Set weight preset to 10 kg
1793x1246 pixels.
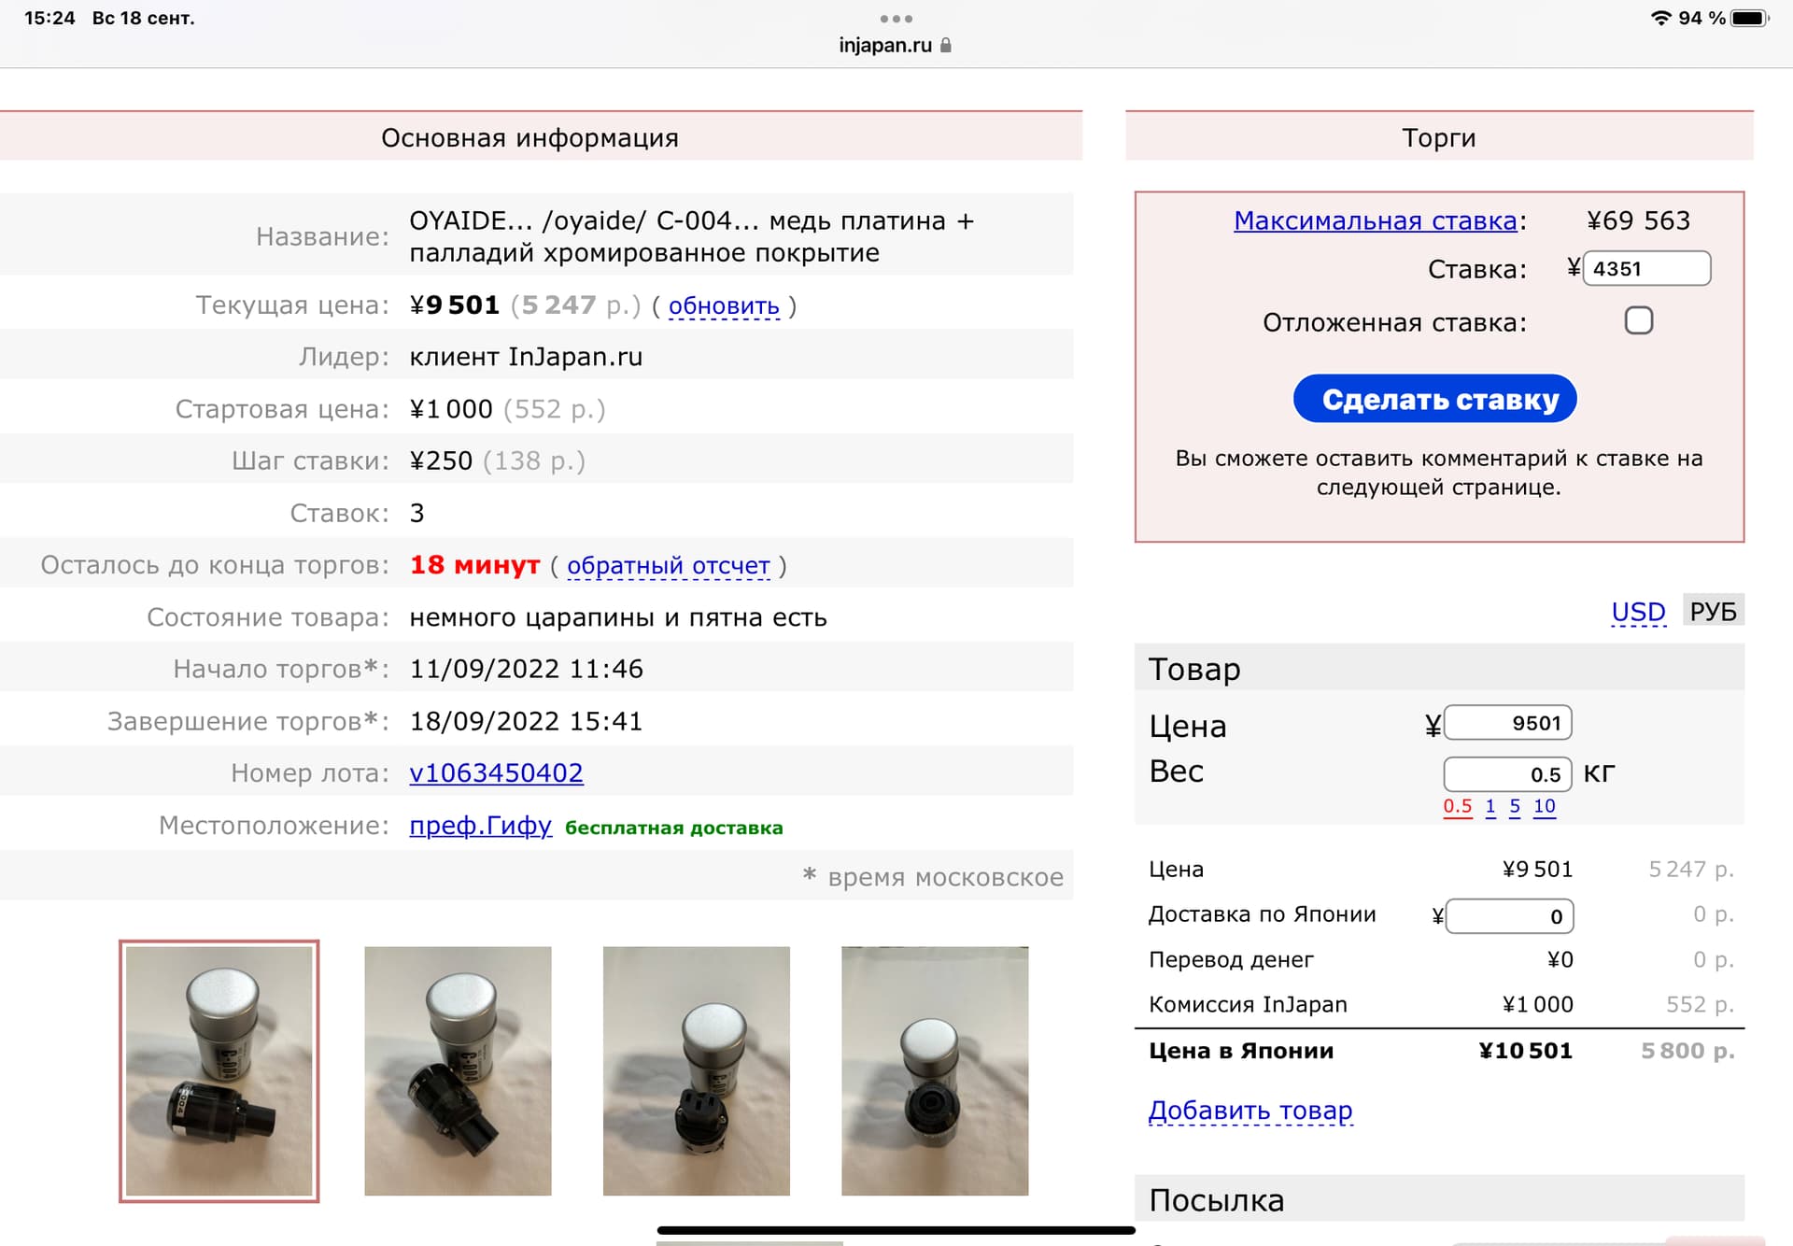(1545, 806)
